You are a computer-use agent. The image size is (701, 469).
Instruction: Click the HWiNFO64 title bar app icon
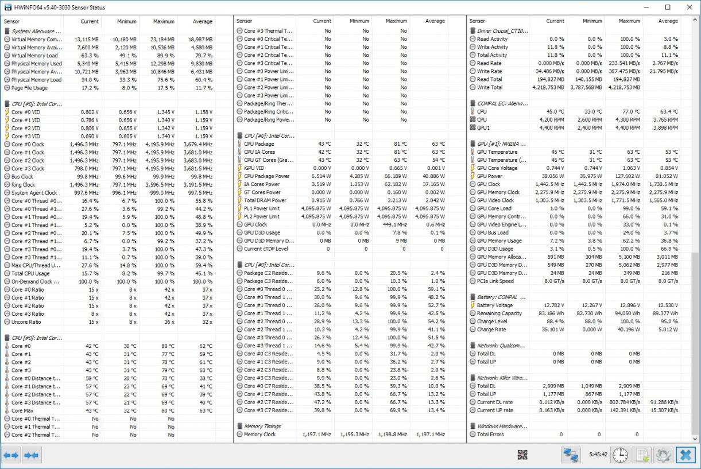(x=7, y=7)
